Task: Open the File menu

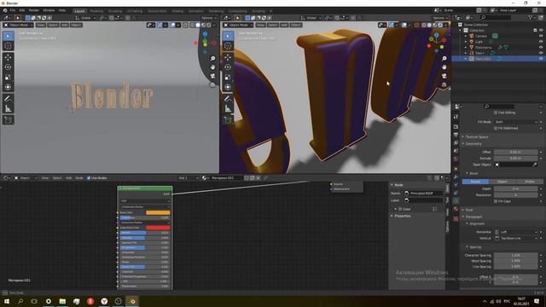Action: 13,10
